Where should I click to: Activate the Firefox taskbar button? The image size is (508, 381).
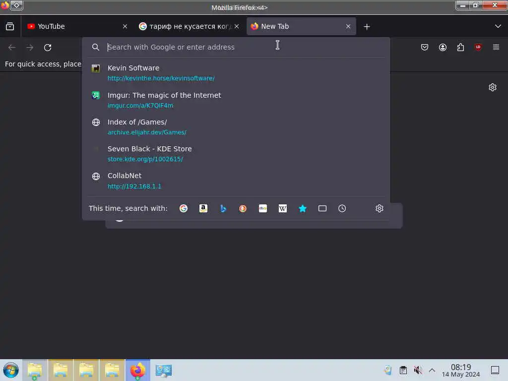138,370
